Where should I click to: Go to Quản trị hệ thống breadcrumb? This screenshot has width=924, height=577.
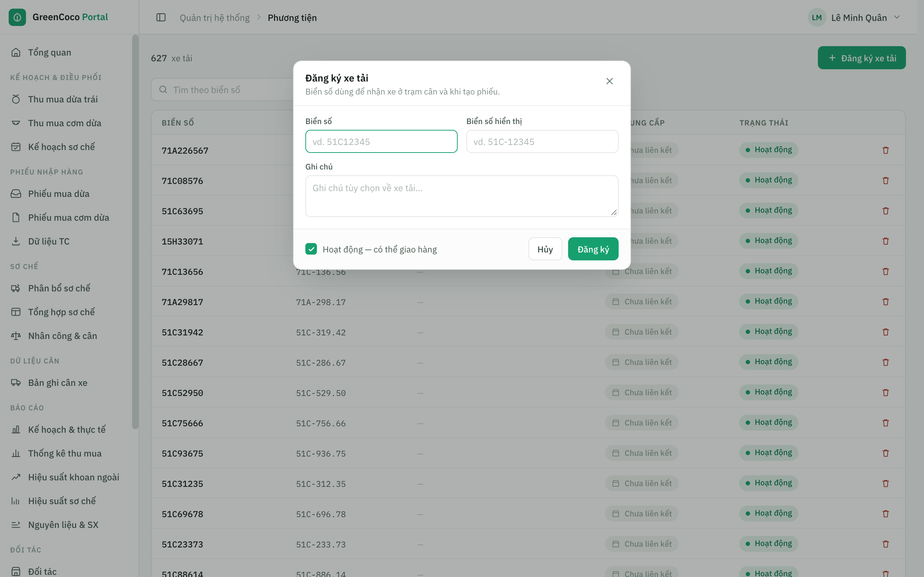point(215,18)
